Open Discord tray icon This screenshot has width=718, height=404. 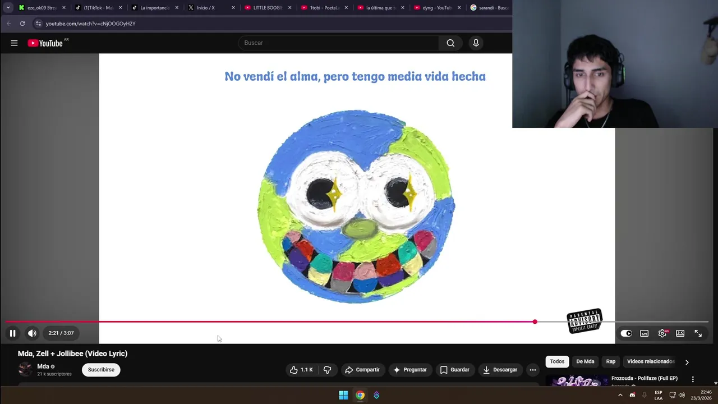coord(632,395)
